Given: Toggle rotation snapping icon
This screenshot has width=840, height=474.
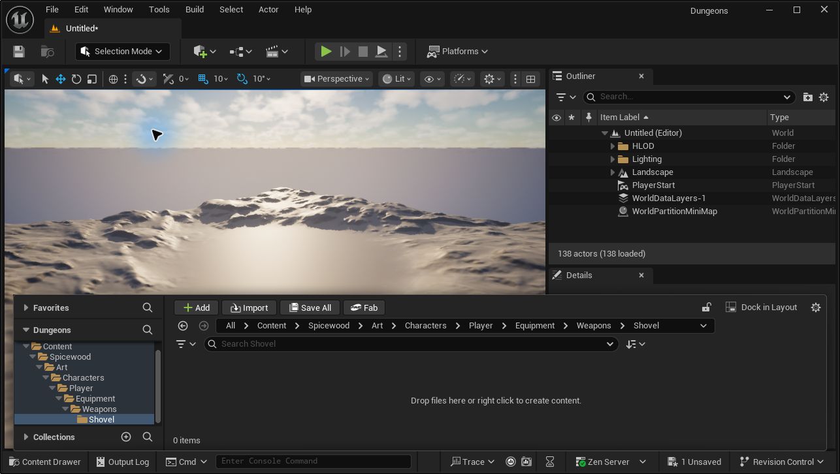Looking at the screenshot, I should pos(242,79).
